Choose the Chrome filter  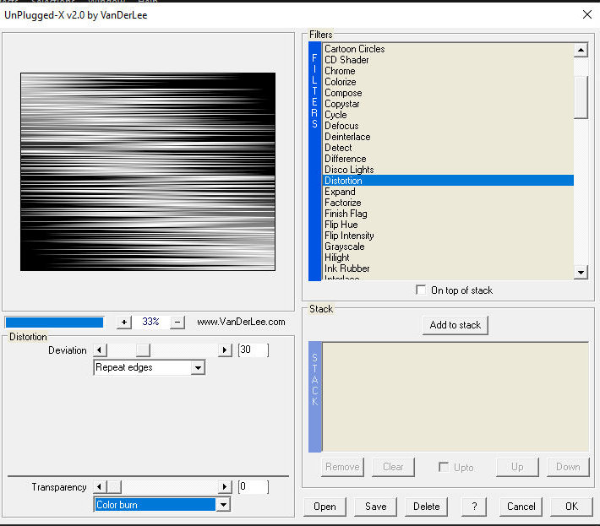tap(340, 71)
